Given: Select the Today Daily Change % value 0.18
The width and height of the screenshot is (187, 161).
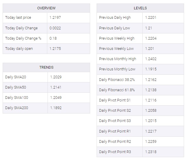Looking at the screenshot, I should [x=53, y=38].
